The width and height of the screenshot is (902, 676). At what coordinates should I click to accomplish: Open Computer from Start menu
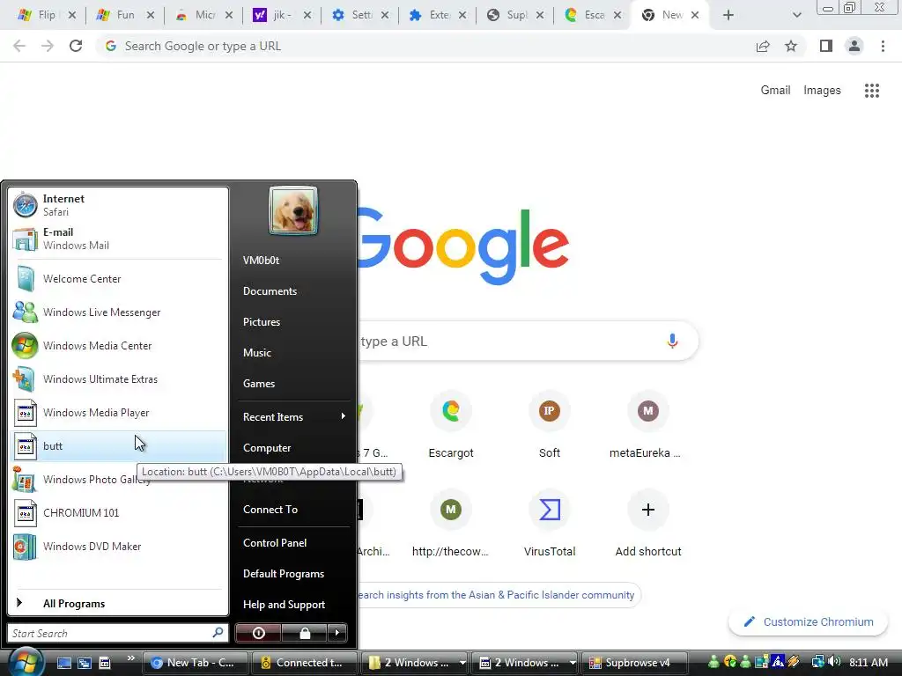267,448
